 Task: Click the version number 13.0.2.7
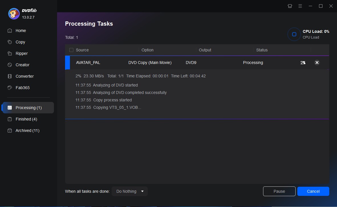pos(28,17)
